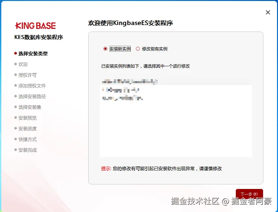Click the KINGBASE logo
Image resolution: width=278 pixels, height=212 pixels.
[35, 26]
